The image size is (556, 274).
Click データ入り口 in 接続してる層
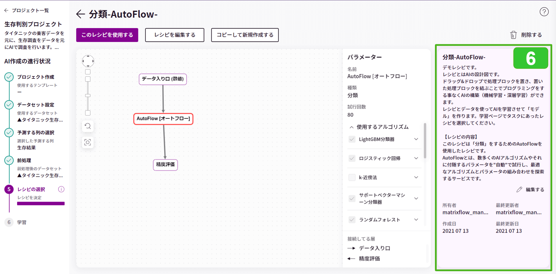pyautogui.click(x=375, y=248)
